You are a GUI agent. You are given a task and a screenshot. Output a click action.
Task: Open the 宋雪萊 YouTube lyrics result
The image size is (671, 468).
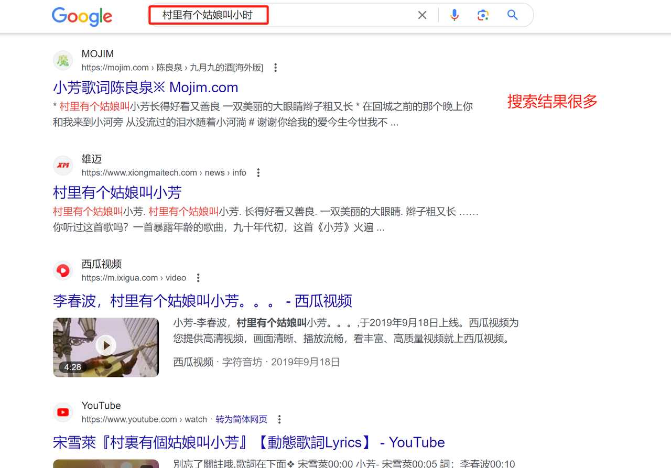[x=248, y=442]
